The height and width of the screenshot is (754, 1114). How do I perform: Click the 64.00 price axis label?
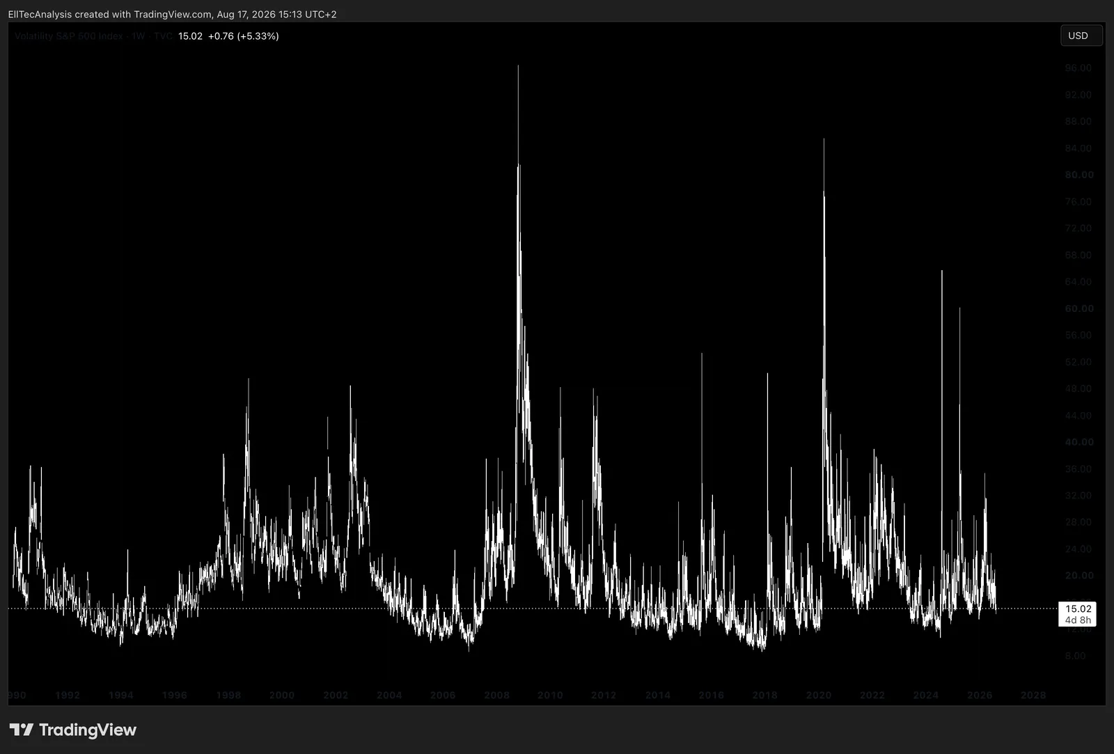pos(1078,282)
